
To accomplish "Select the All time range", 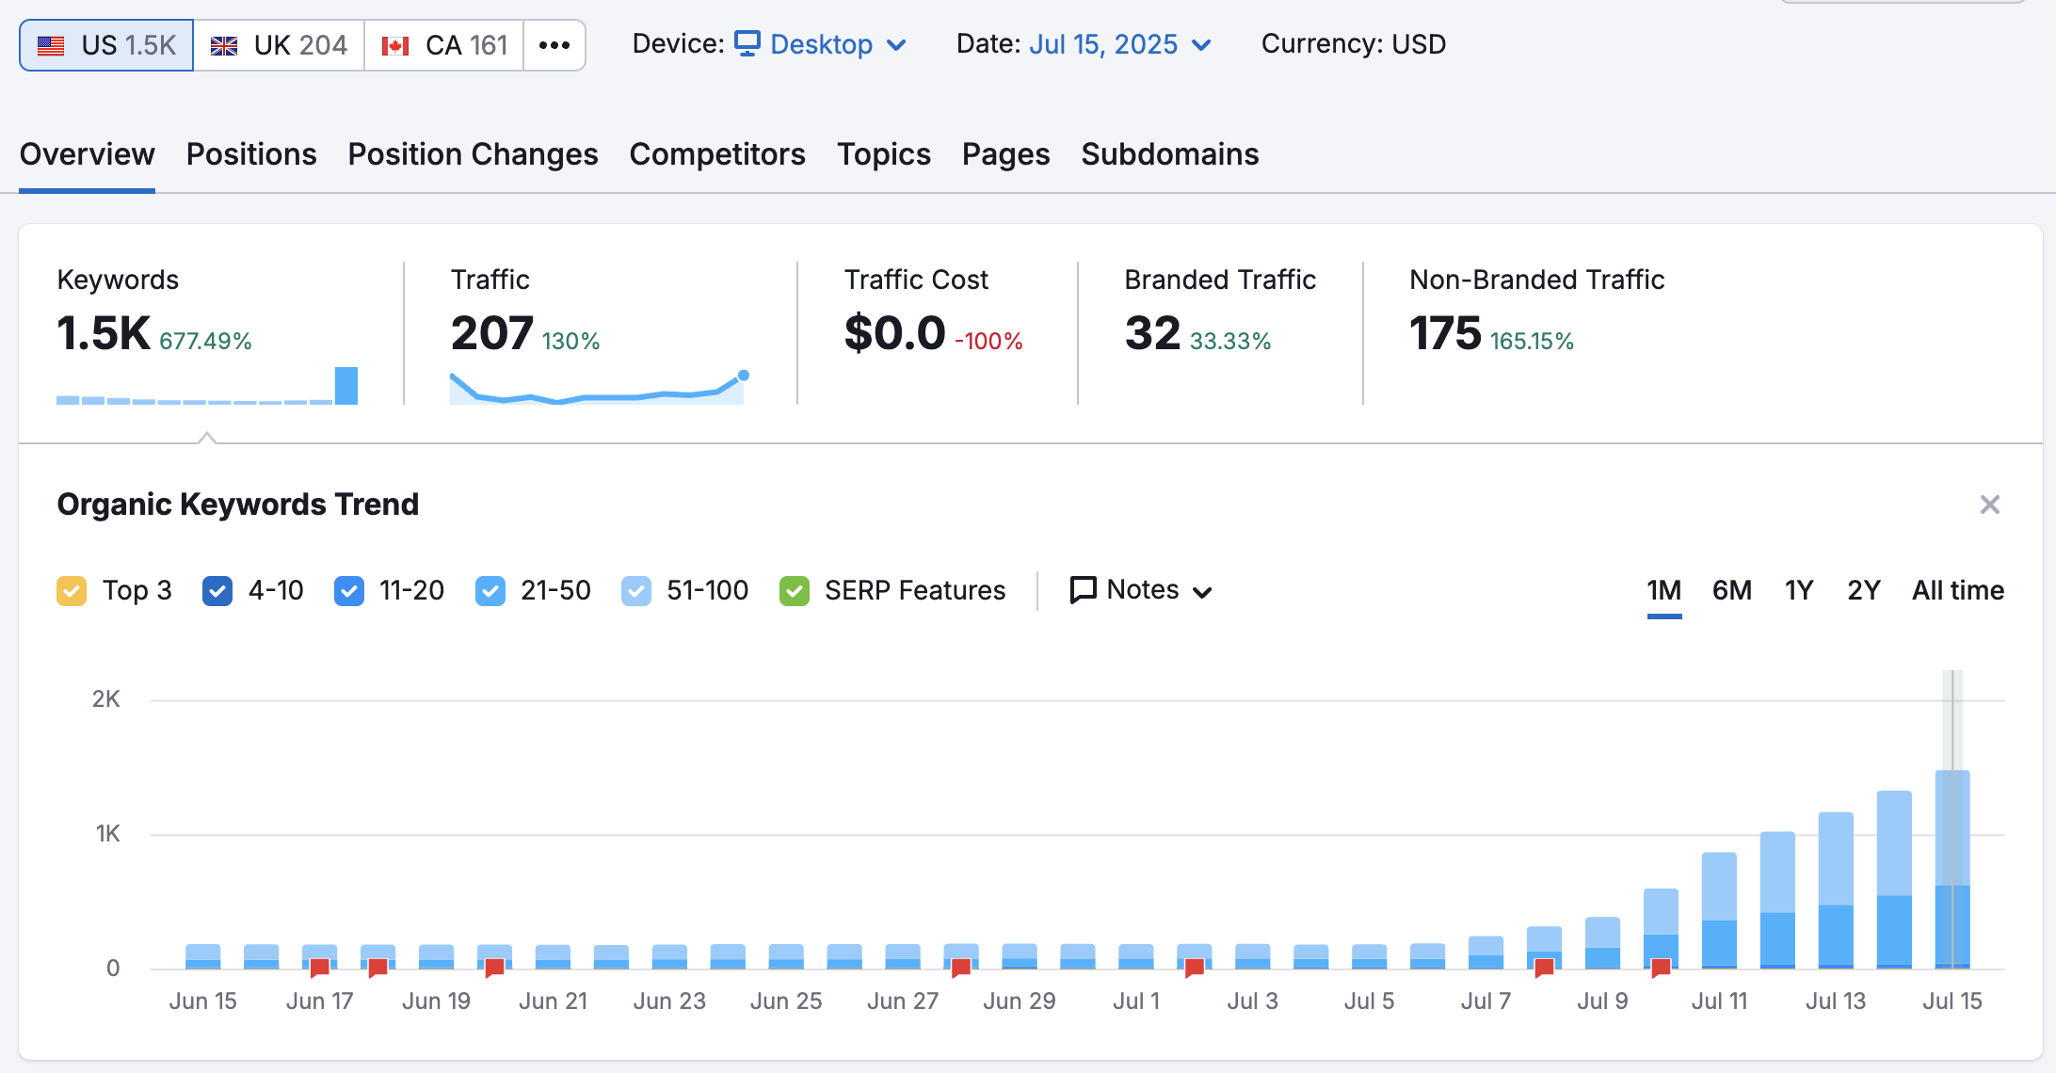I will coord(1957,590).
